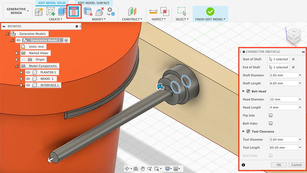Click the Construct plane icon
This screenshot has width=307, height=173.
pos(132,12)
